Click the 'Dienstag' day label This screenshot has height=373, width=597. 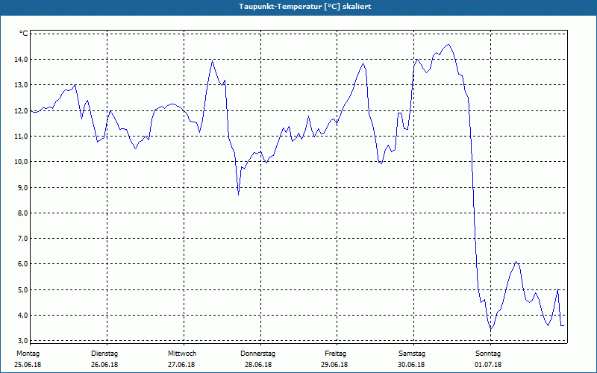(x=104, y=354)
